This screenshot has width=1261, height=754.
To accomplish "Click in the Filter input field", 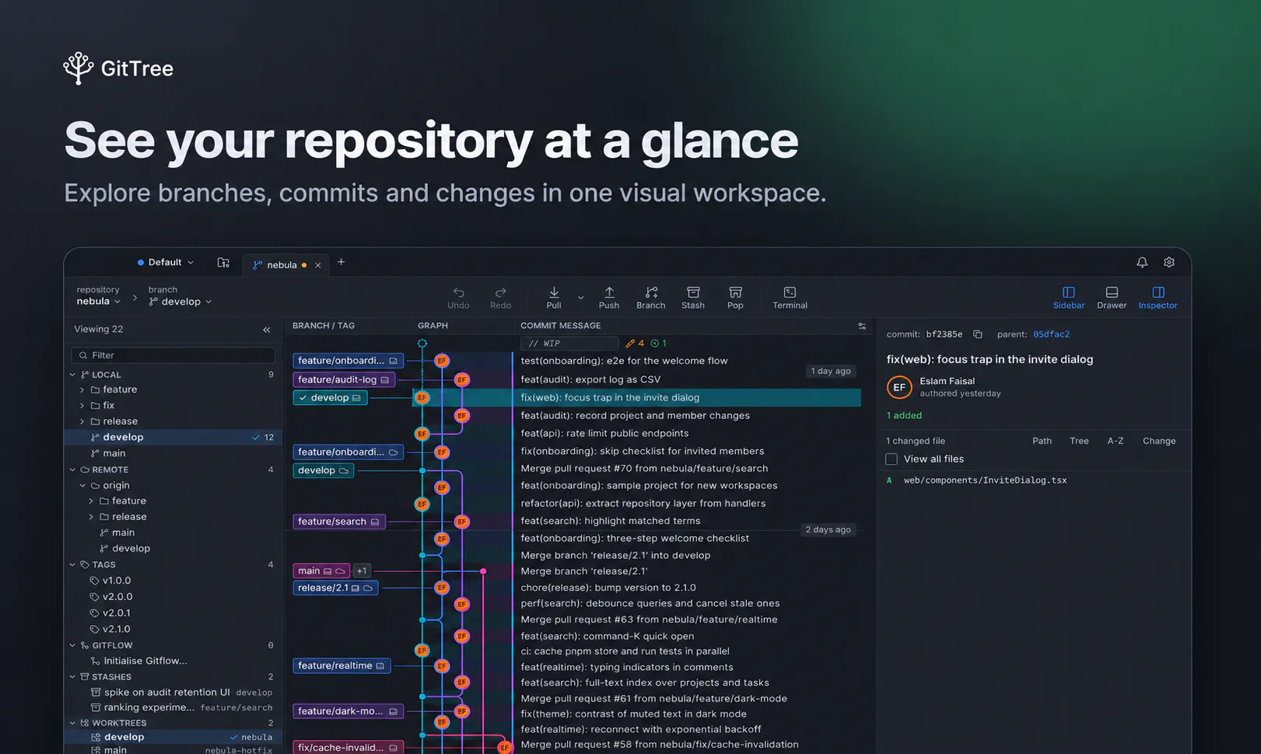I will pyautogui.click(x=173, y=355).
